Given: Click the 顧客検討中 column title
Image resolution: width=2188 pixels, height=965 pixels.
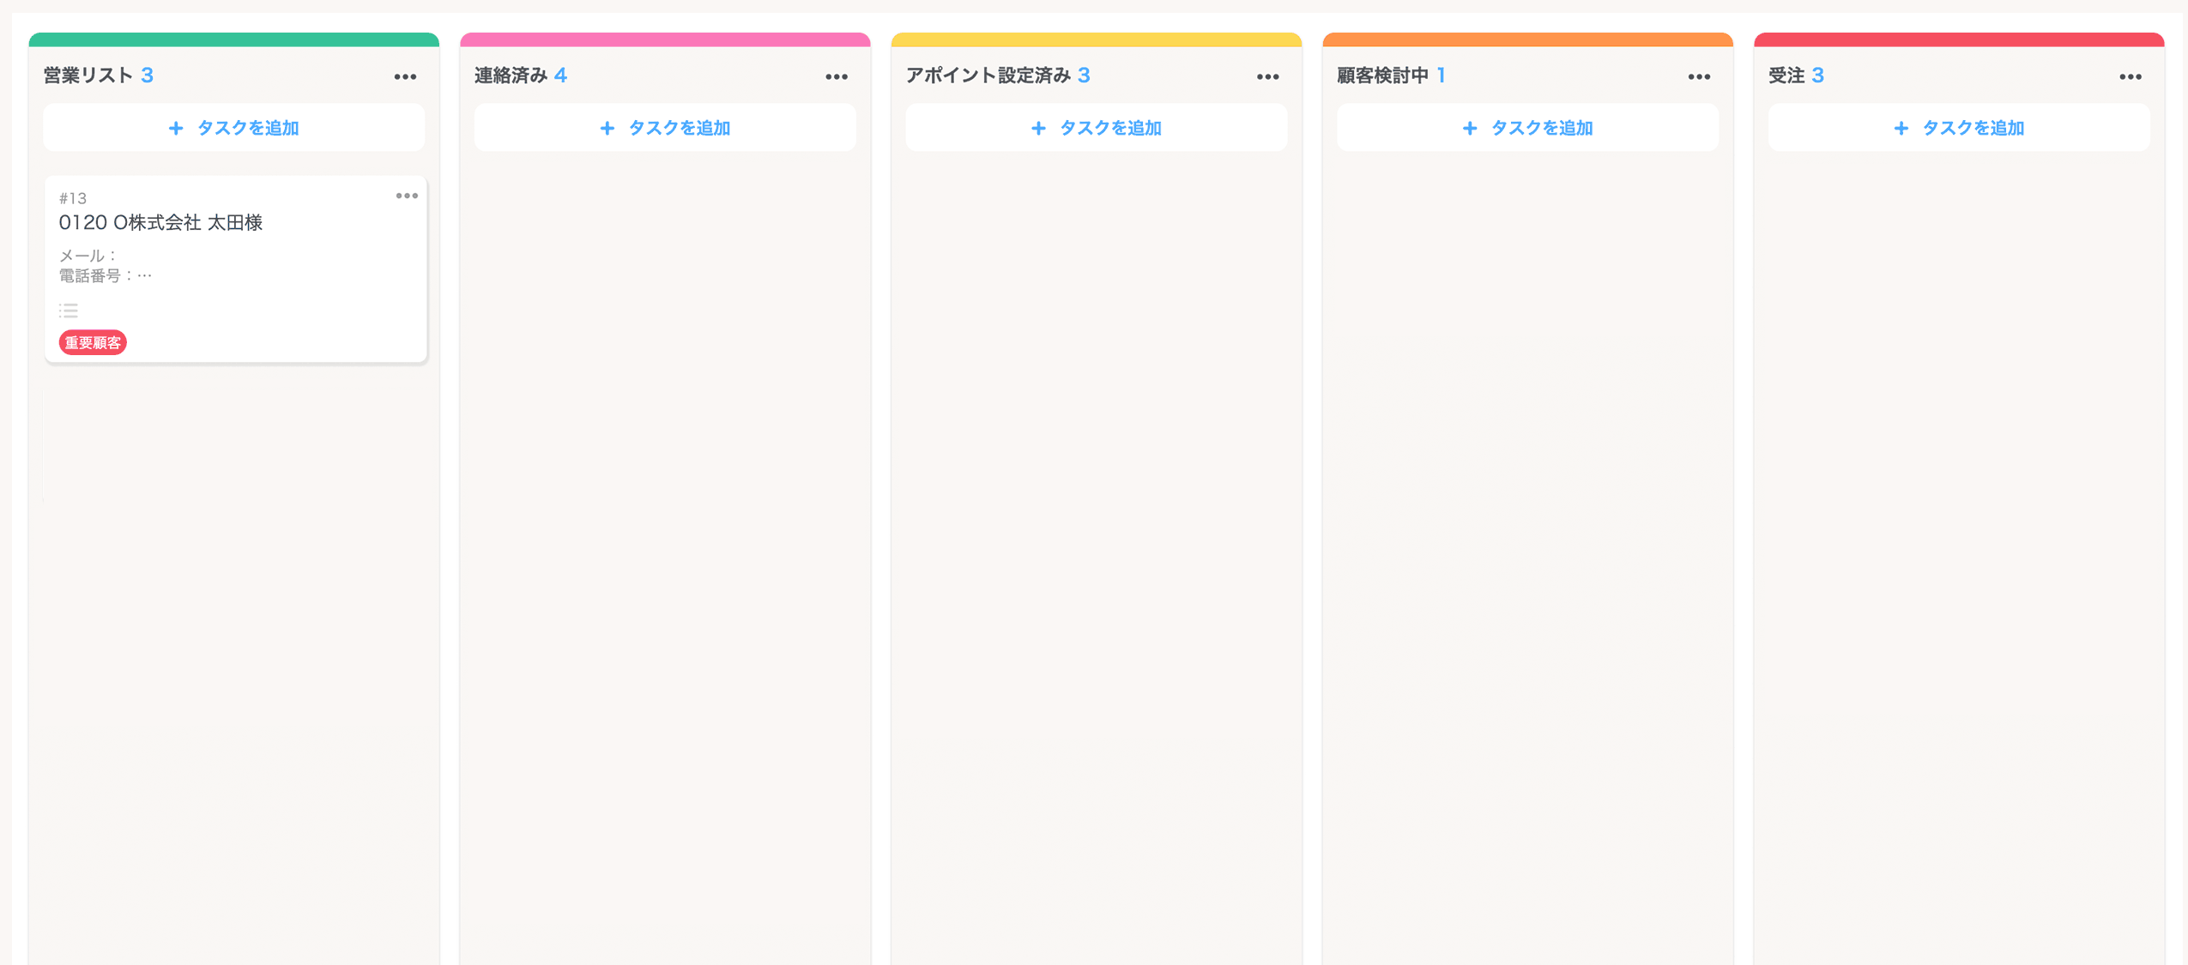Looking at the screenshot, I should 1383,75.
